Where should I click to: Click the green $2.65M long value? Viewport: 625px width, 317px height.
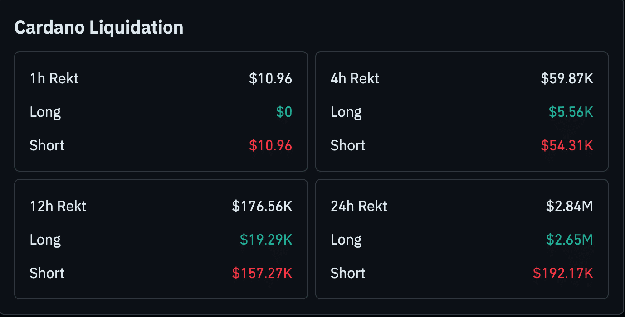tap(569, 240)
